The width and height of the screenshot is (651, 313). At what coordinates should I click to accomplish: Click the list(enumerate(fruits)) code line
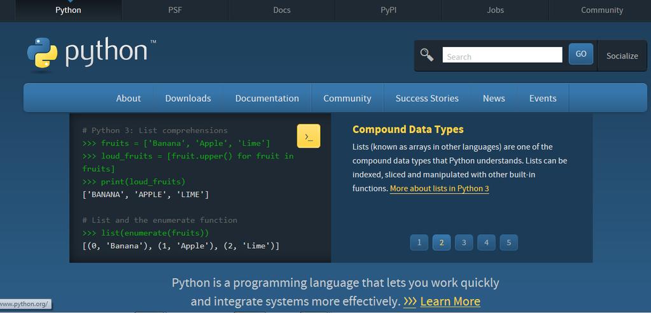point(145,233)
